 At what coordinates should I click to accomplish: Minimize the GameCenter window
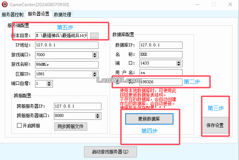(197, 4)
